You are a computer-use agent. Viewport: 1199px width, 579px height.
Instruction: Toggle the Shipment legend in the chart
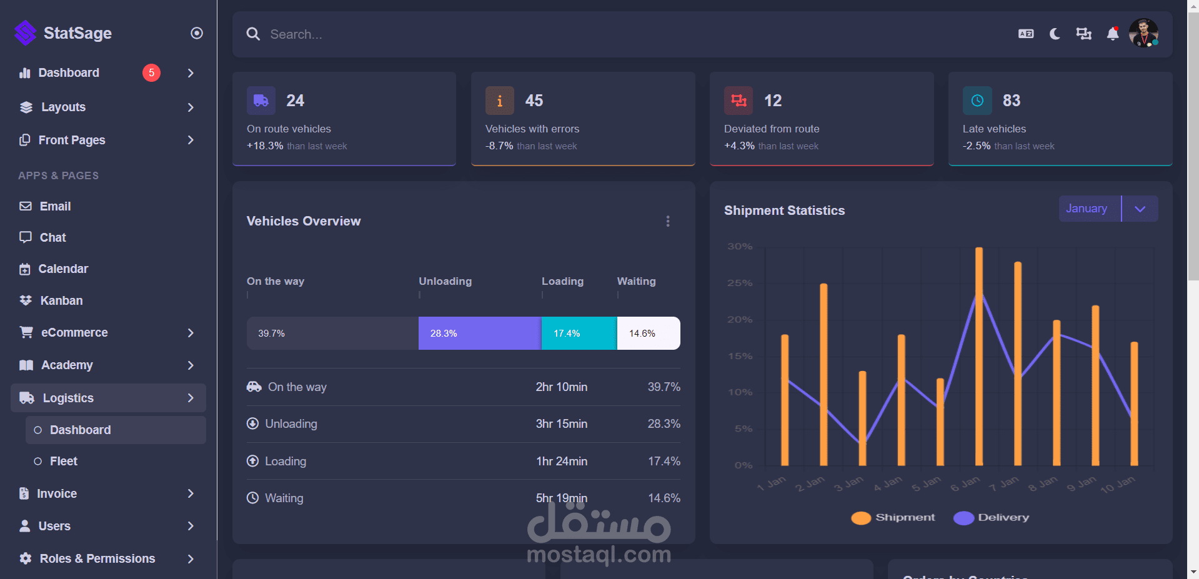tap(892, 517)
